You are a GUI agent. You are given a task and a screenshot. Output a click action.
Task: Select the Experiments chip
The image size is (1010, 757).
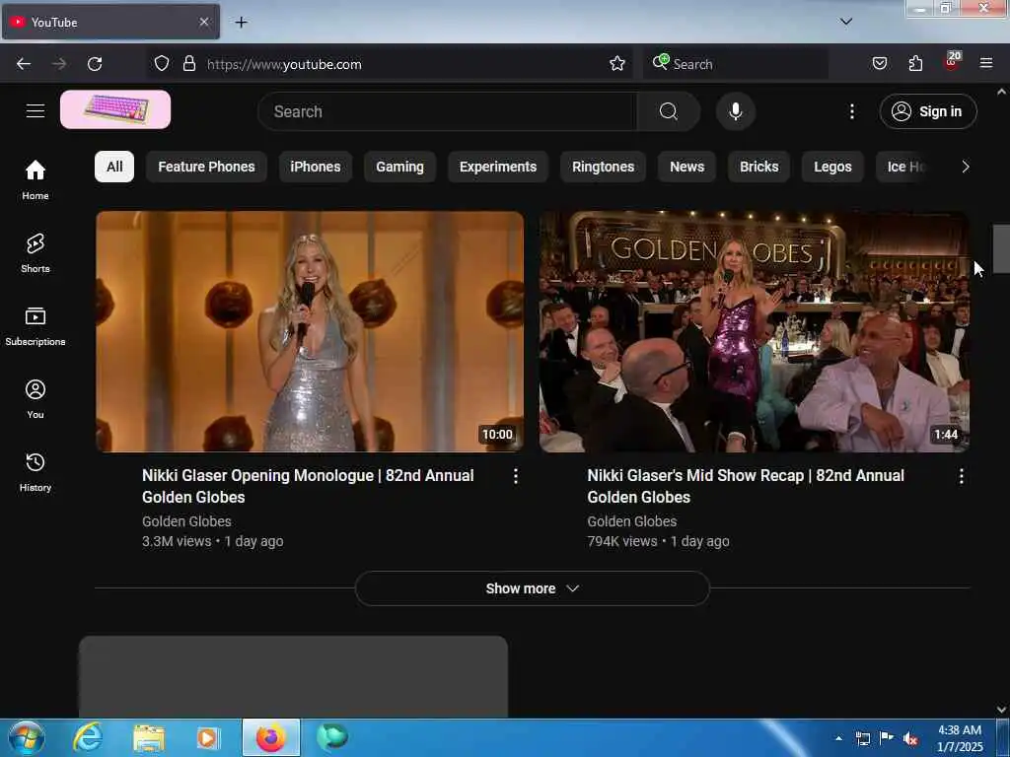[x=498, y=167]
